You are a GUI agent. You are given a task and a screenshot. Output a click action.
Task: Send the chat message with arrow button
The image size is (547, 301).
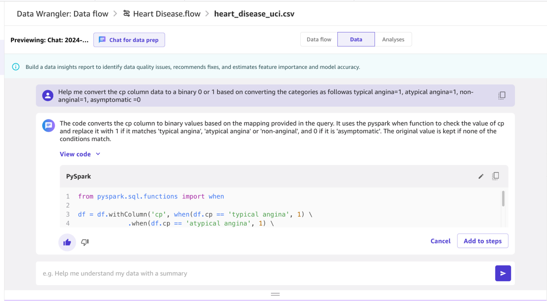[x=503, y=273]
